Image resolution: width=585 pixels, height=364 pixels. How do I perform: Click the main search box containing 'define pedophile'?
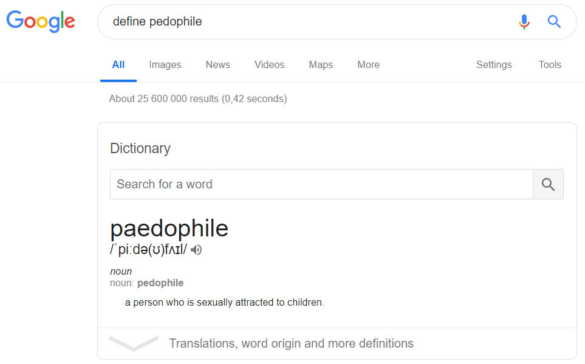tap(306, 22)
